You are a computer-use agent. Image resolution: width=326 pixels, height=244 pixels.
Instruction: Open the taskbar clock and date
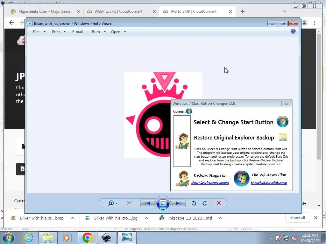tap(310, 238)
